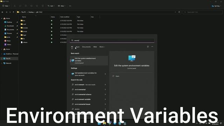Open the New dropdown in File Explorer
224x126 pixels.
click(6, 6)
